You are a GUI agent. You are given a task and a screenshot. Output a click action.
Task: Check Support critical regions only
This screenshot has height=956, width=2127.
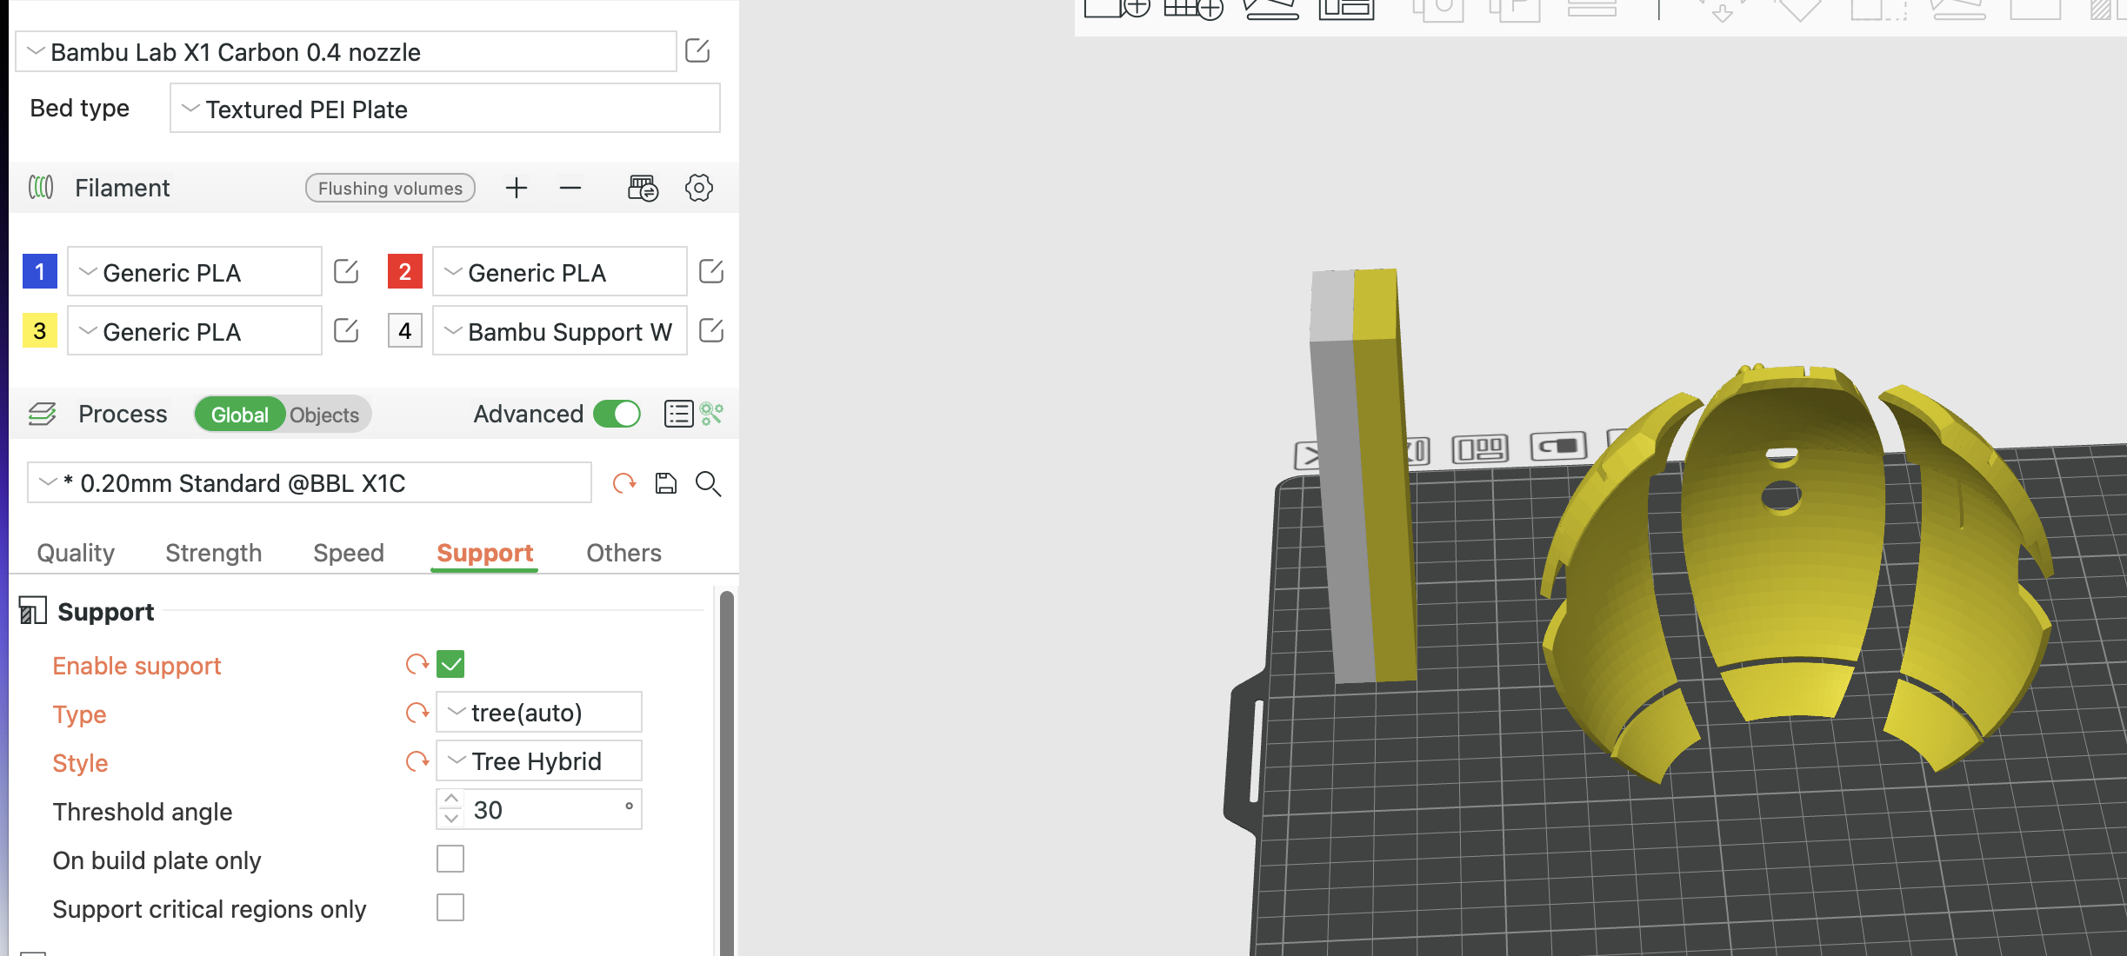pyautogui.click(x=450, y=906)
